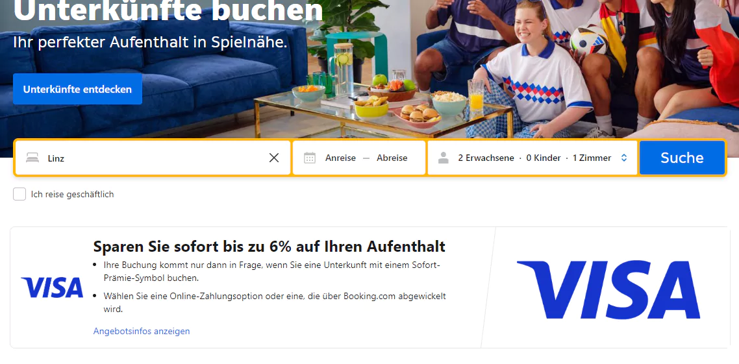This screenshot has width=739, height=364.
Task: Click the up-down arrows in guests selector
Action: tap(624, 158)
